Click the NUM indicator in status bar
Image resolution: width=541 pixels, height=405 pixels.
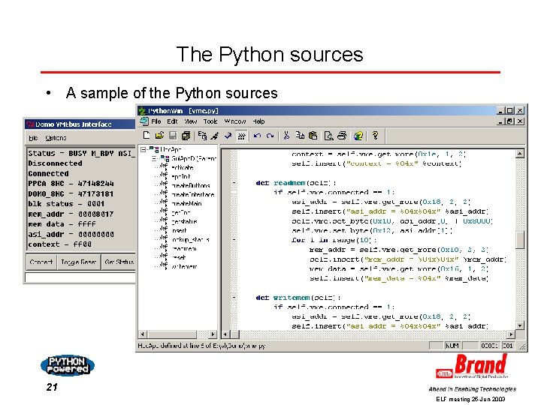452,346
